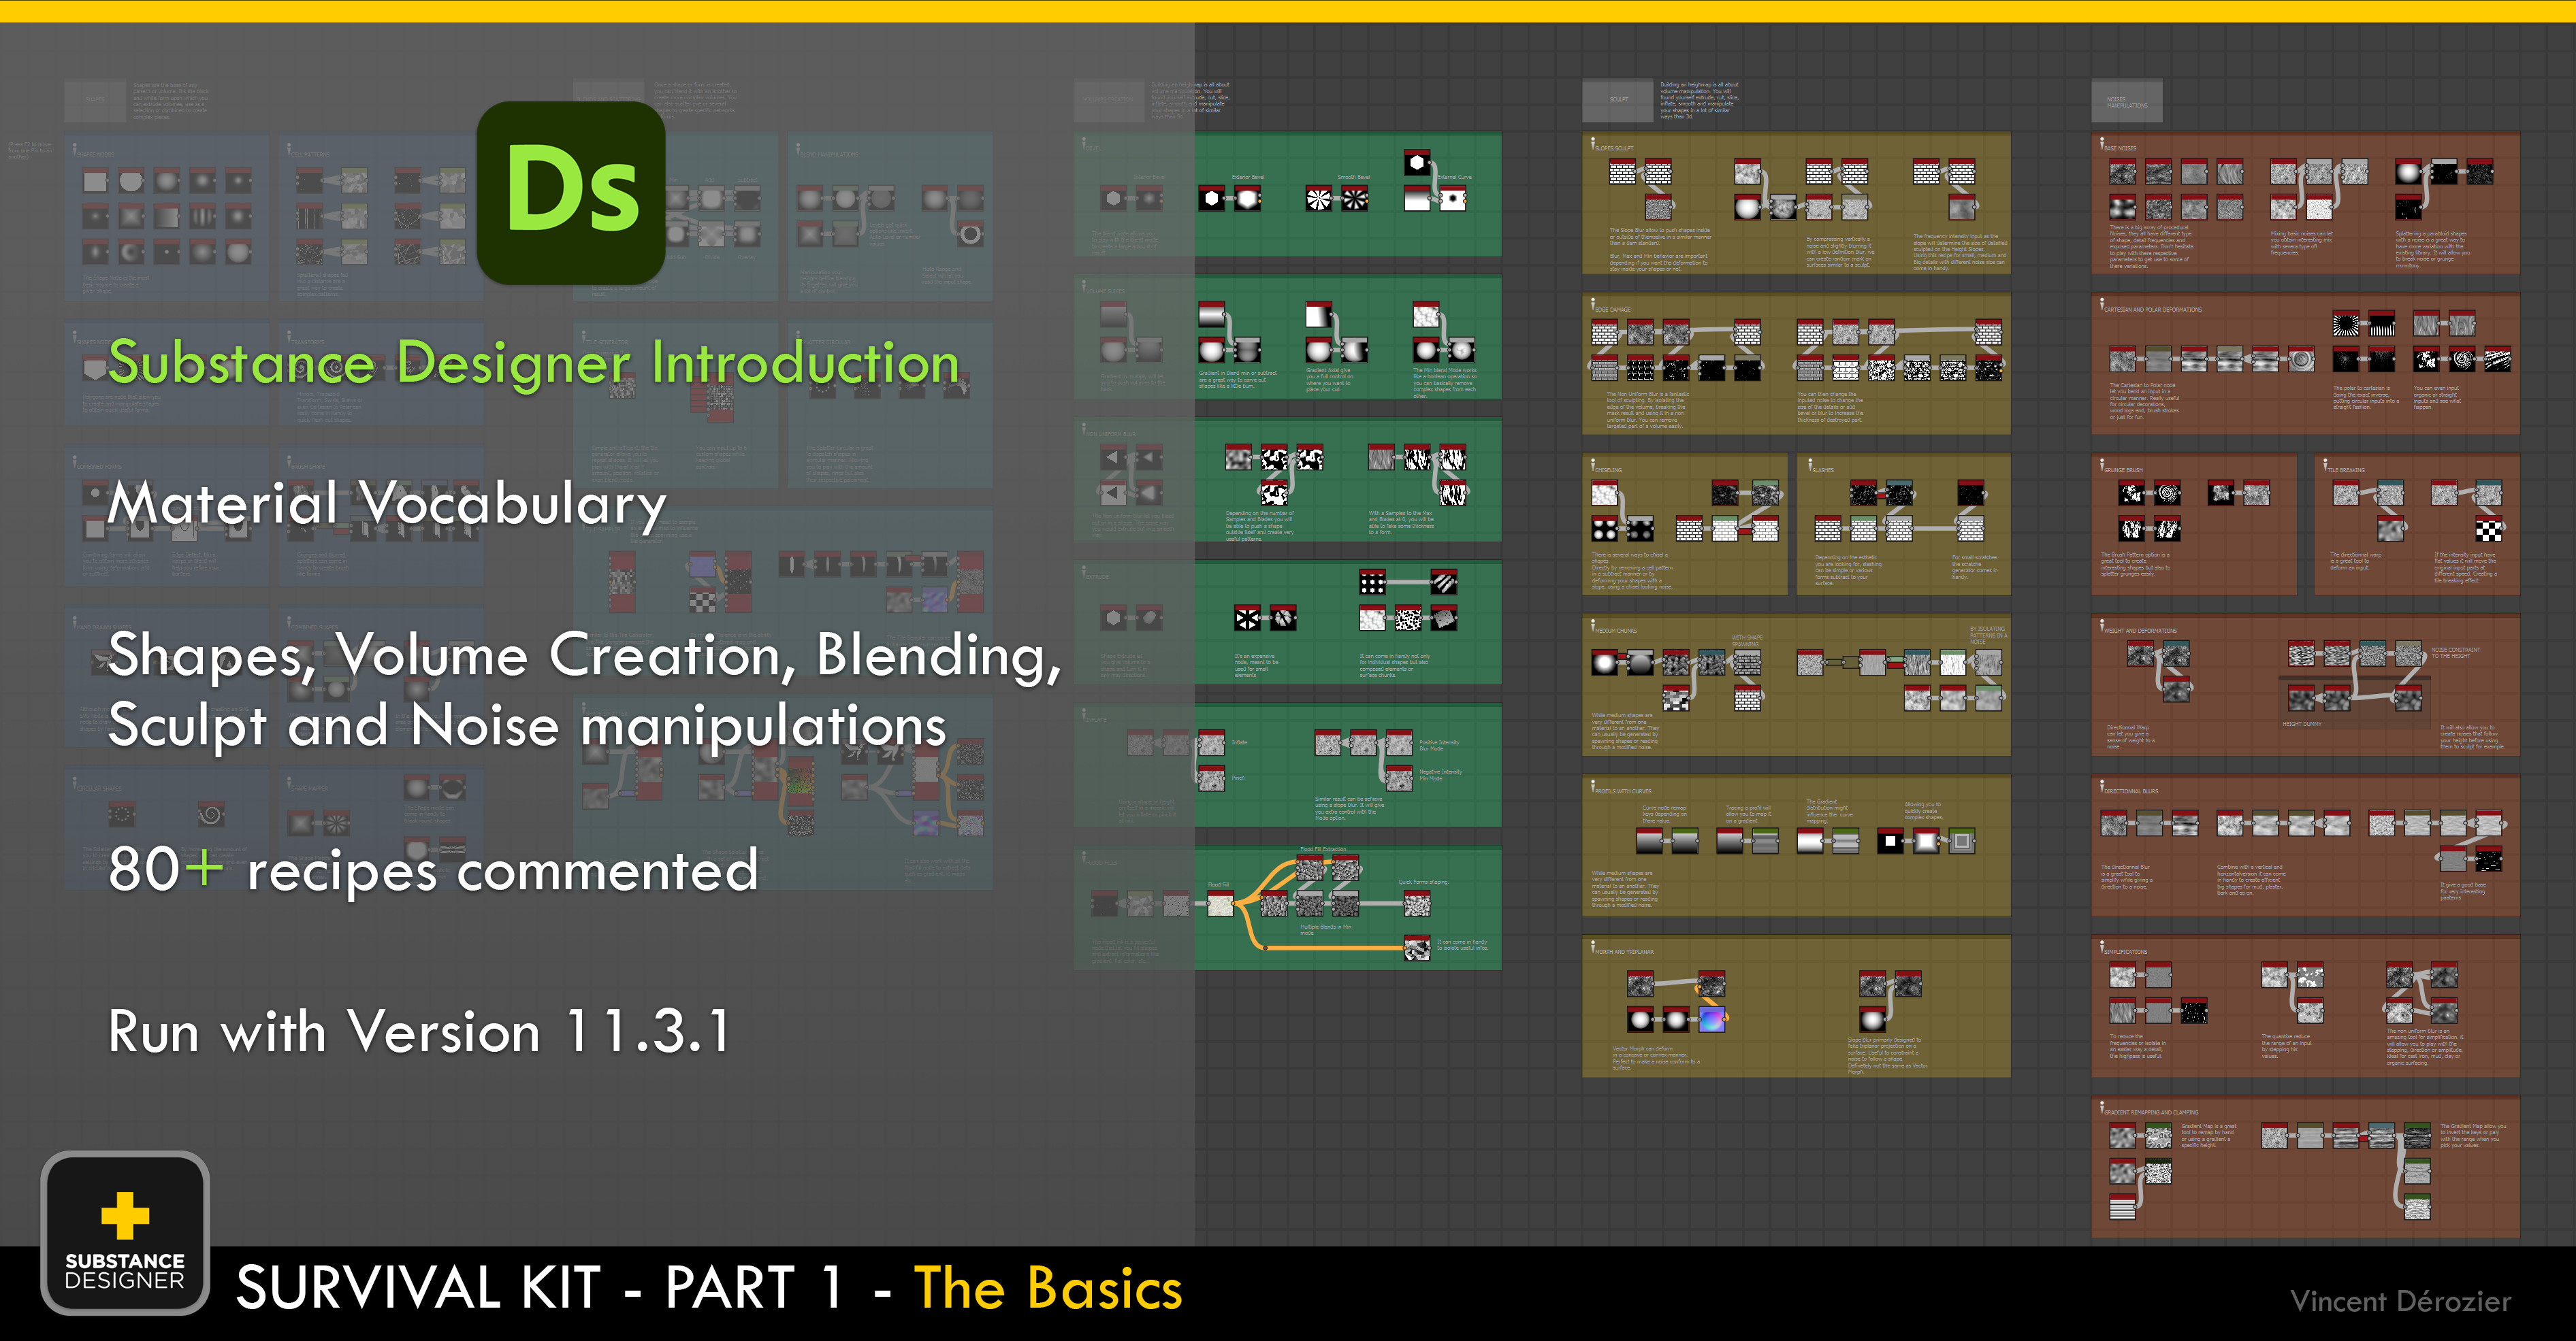The height and width of the screenshot is (1341, 2576).
Task: Click the Material Vocabulary heading
Action: click(387, 503)
